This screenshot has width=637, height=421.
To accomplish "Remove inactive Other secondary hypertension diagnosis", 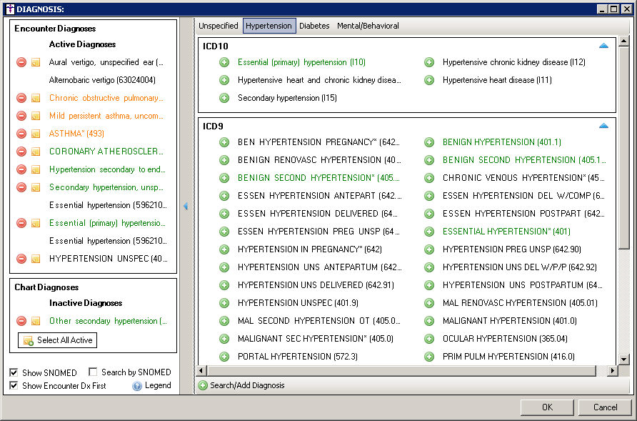I will click(21, 321).
